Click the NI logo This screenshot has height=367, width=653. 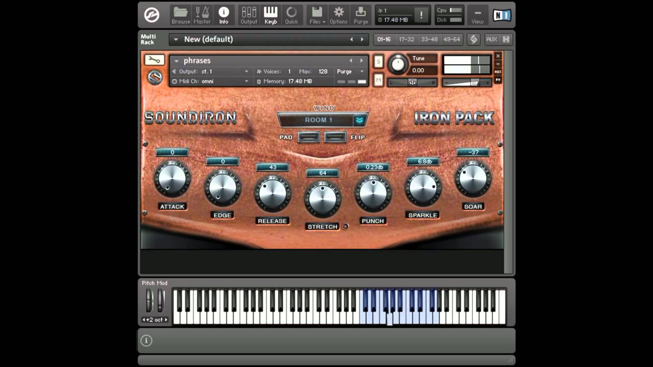(502, 15)
